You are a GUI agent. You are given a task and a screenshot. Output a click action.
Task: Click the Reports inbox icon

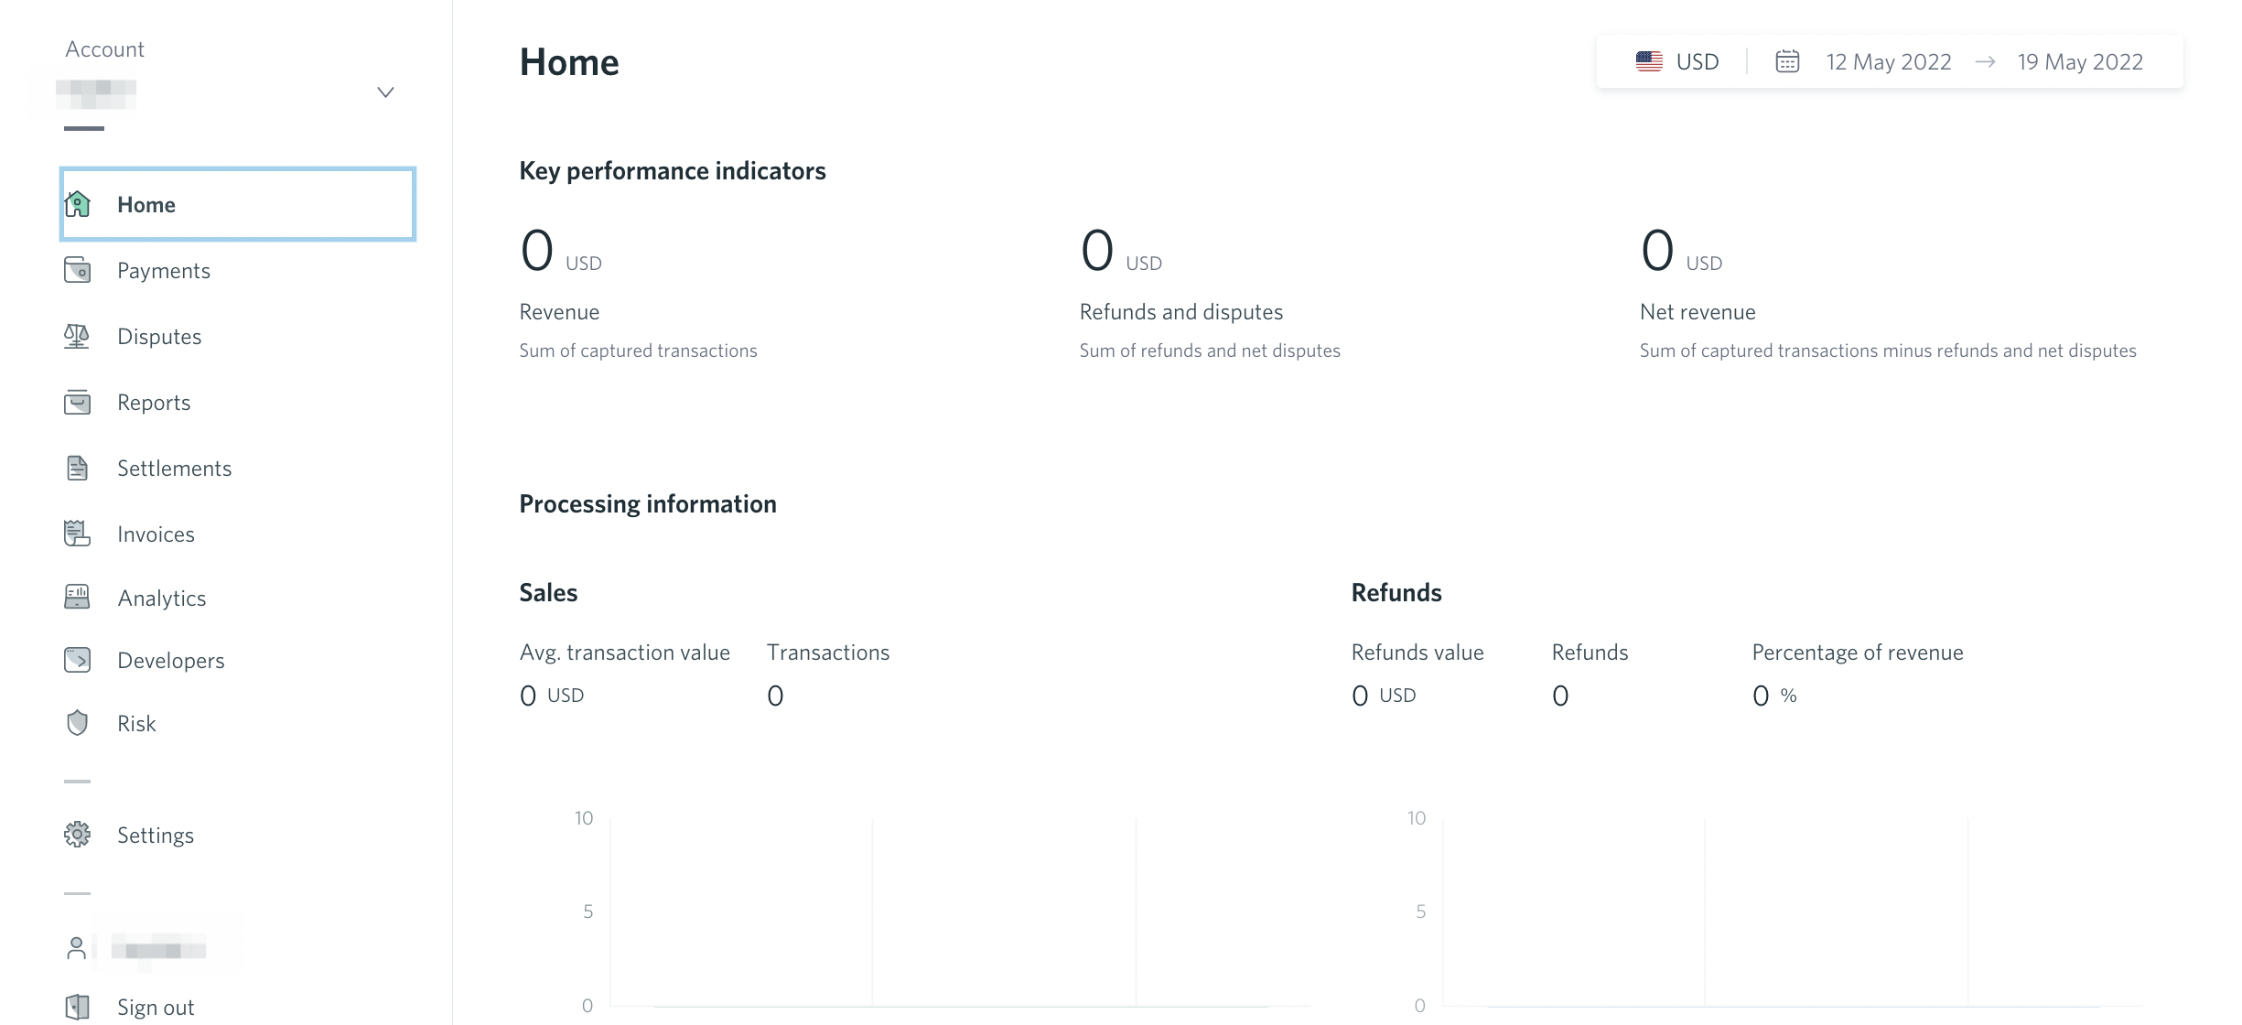click(78, 402)
